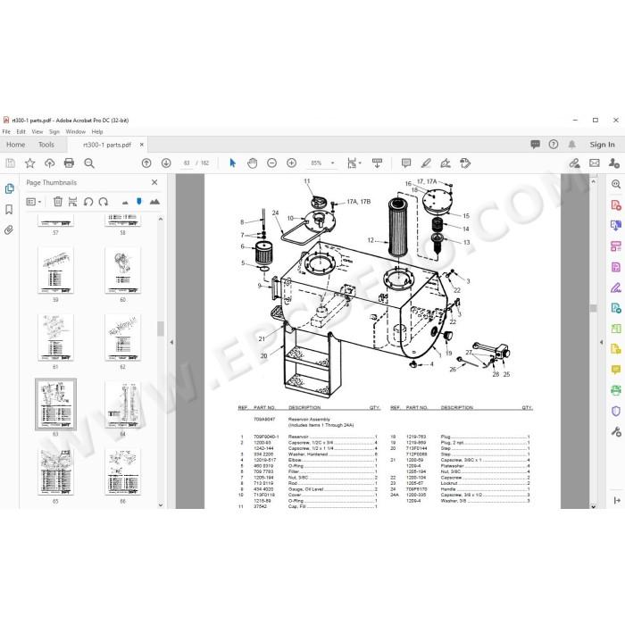Open search tools magnifier in right pane
625x625 pixels.
616,184
